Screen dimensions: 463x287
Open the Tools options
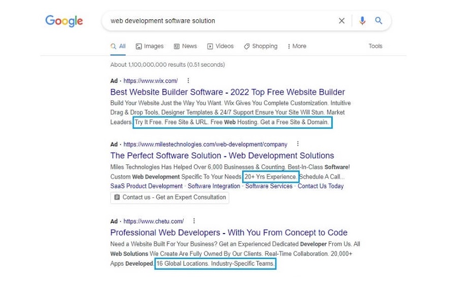375,46
